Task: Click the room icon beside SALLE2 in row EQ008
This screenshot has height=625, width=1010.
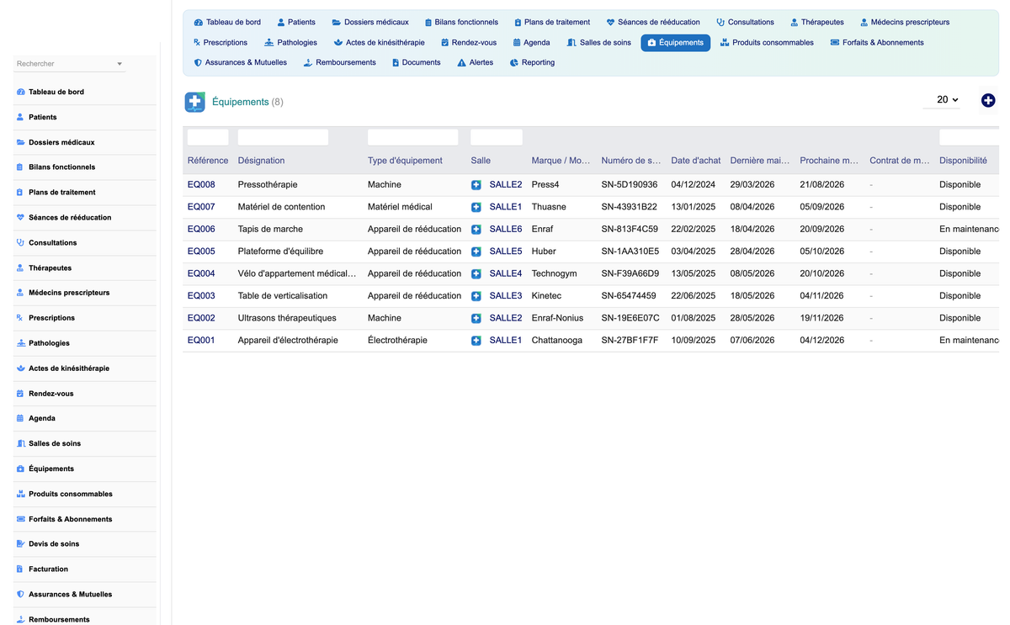Action: pyautogui.click(x=476, y=185)
